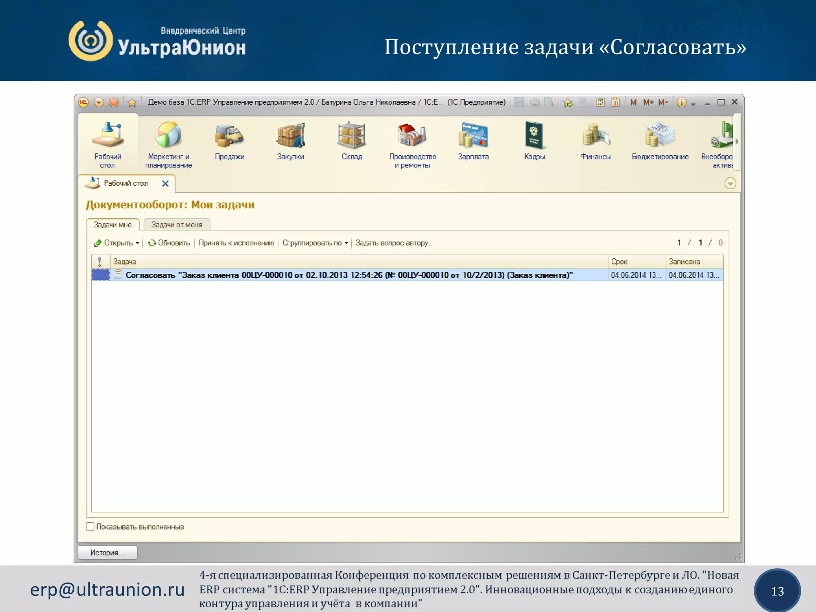This screenshot has height=612, width=816.
Task: Open the Кадры section
Action: tap(535, 141)
